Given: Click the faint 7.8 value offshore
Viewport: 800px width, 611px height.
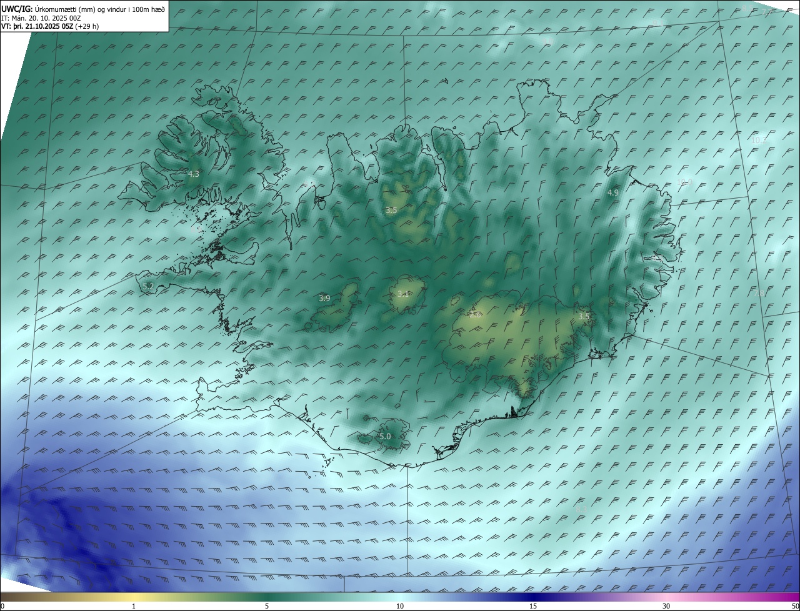Looking at the screenshot, I should tap(759, 293).
